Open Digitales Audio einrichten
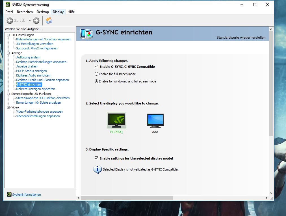 tap(33, 75)
